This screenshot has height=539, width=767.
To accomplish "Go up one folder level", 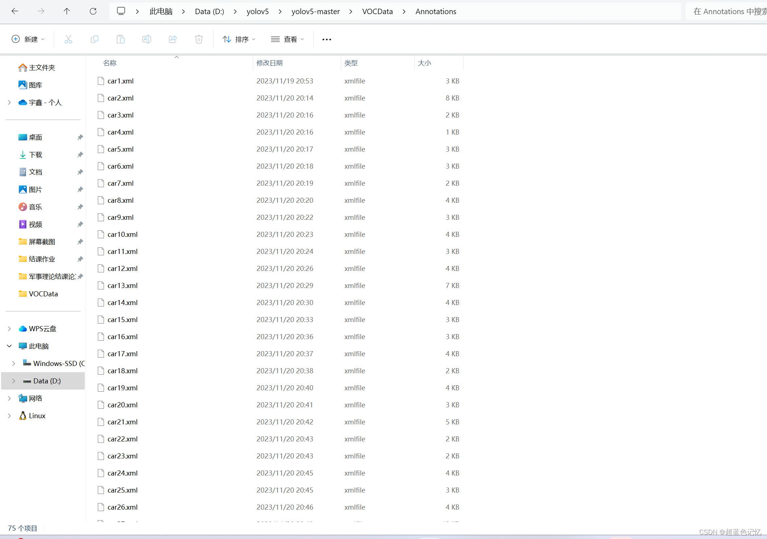I will coord(67,11).
